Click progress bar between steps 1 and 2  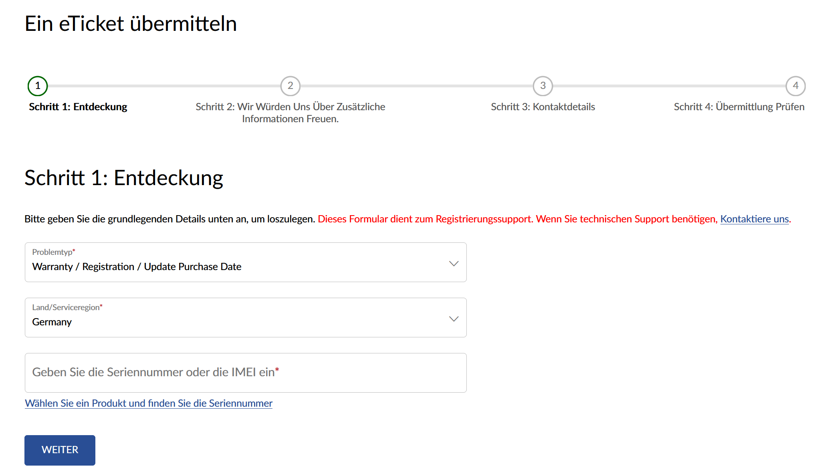pos(164,86)
